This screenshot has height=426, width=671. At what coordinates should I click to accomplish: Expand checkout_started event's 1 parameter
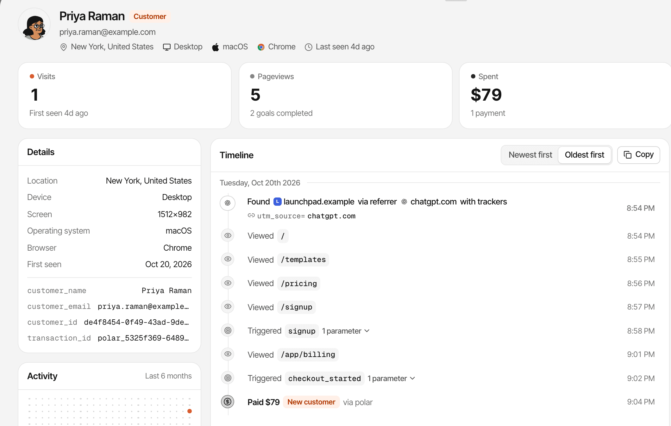pyautogui.click(x=391, y=379)
